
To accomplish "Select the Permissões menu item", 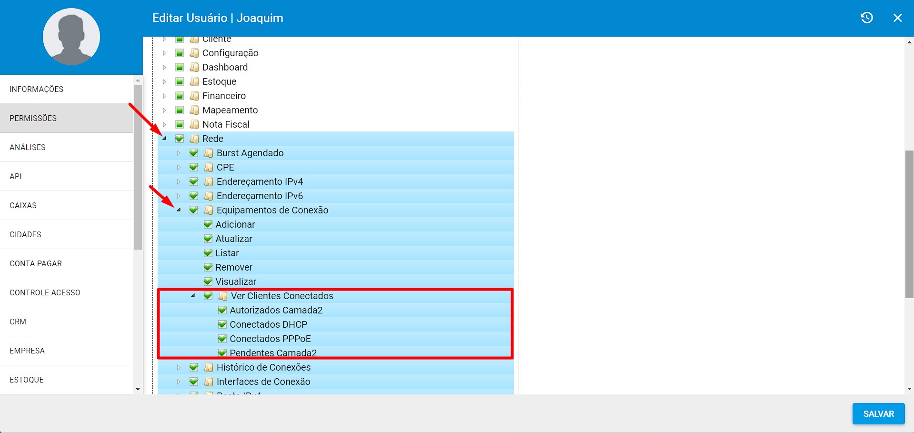I will pyautogui.click(x=67, y=118).
